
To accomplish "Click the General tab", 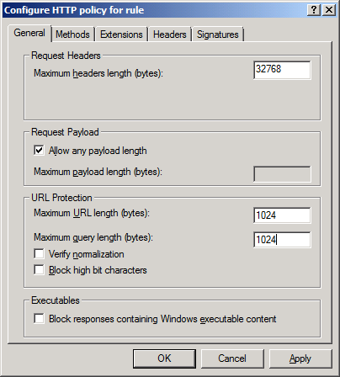I will click(29, 33).
